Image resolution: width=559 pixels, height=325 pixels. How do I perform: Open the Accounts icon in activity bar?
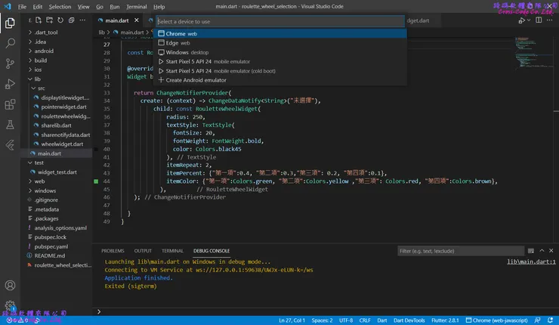tap(10, 286)
